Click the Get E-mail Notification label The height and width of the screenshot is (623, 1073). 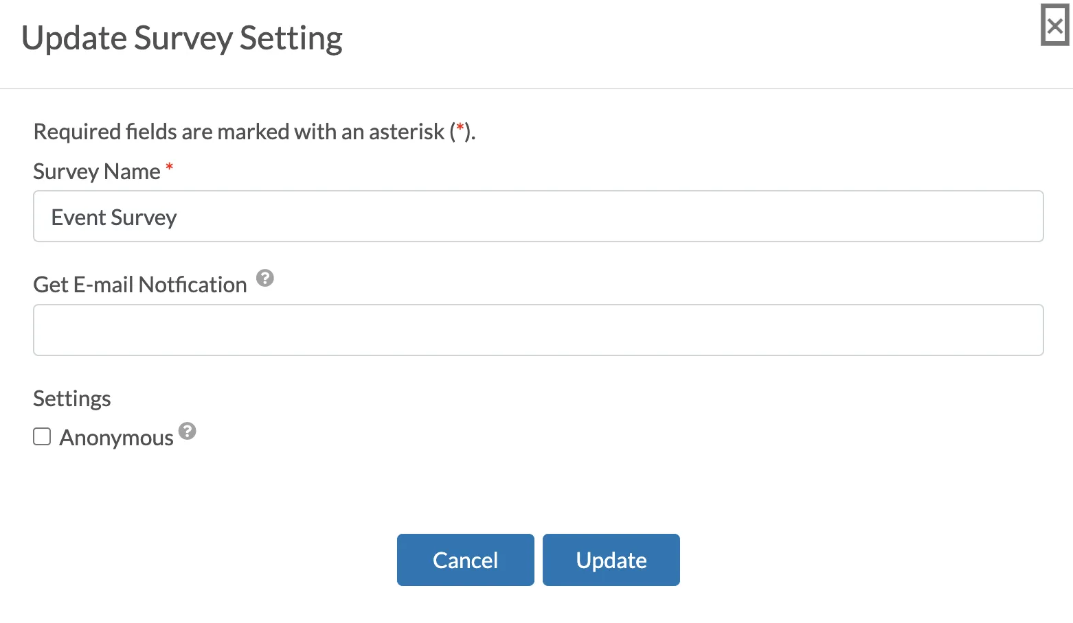click(x=140, y=284)
